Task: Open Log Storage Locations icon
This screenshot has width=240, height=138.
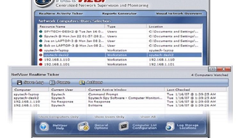Action: pyautogui.click(x=170, y=126)
